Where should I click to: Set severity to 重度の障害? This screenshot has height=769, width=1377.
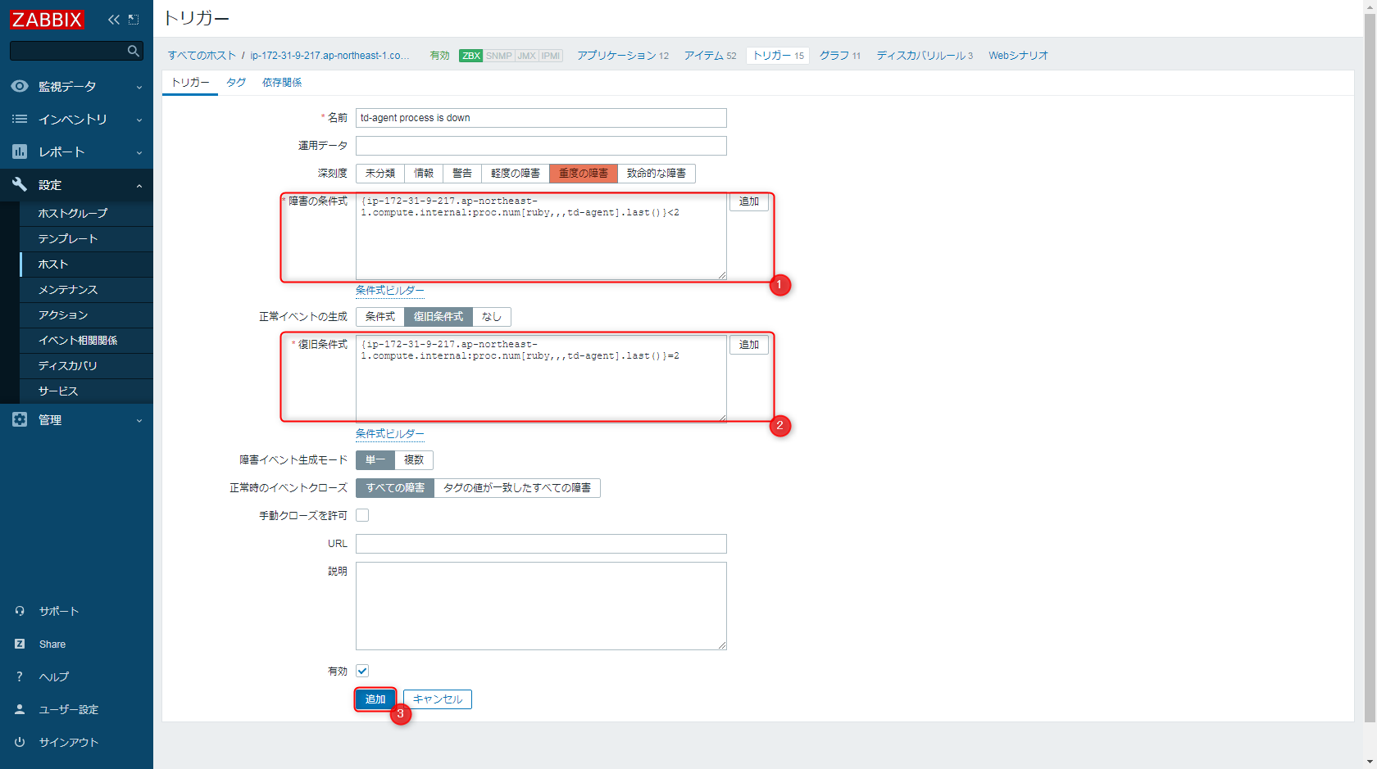[x=584, y=174]
